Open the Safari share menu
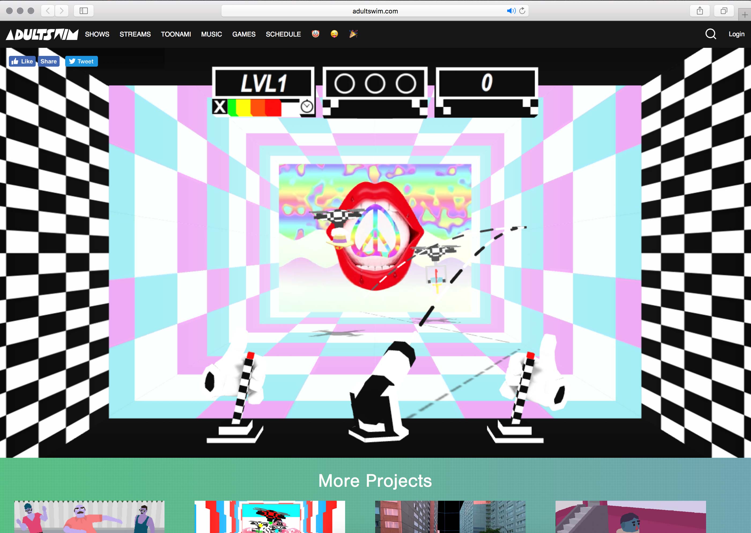 tap(700, 11)
